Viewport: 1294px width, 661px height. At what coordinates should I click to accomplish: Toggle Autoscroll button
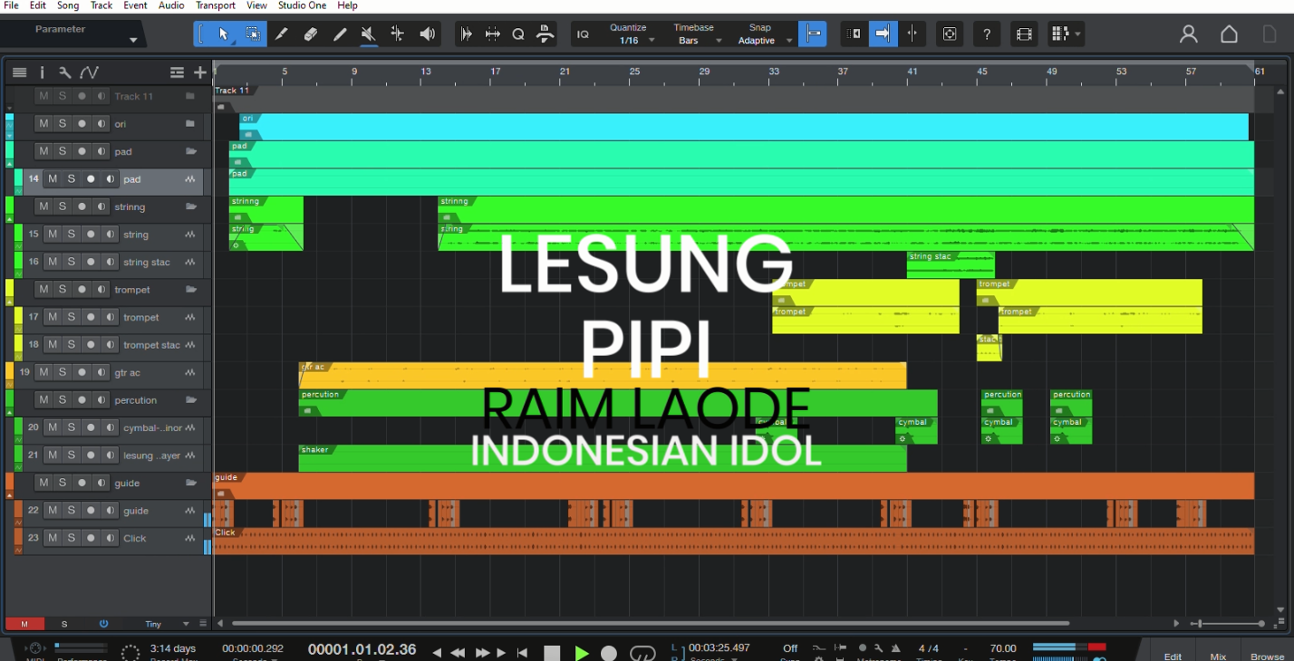click(x=882, y=34)
